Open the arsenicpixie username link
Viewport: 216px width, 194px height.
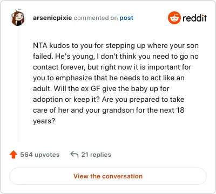52,18
